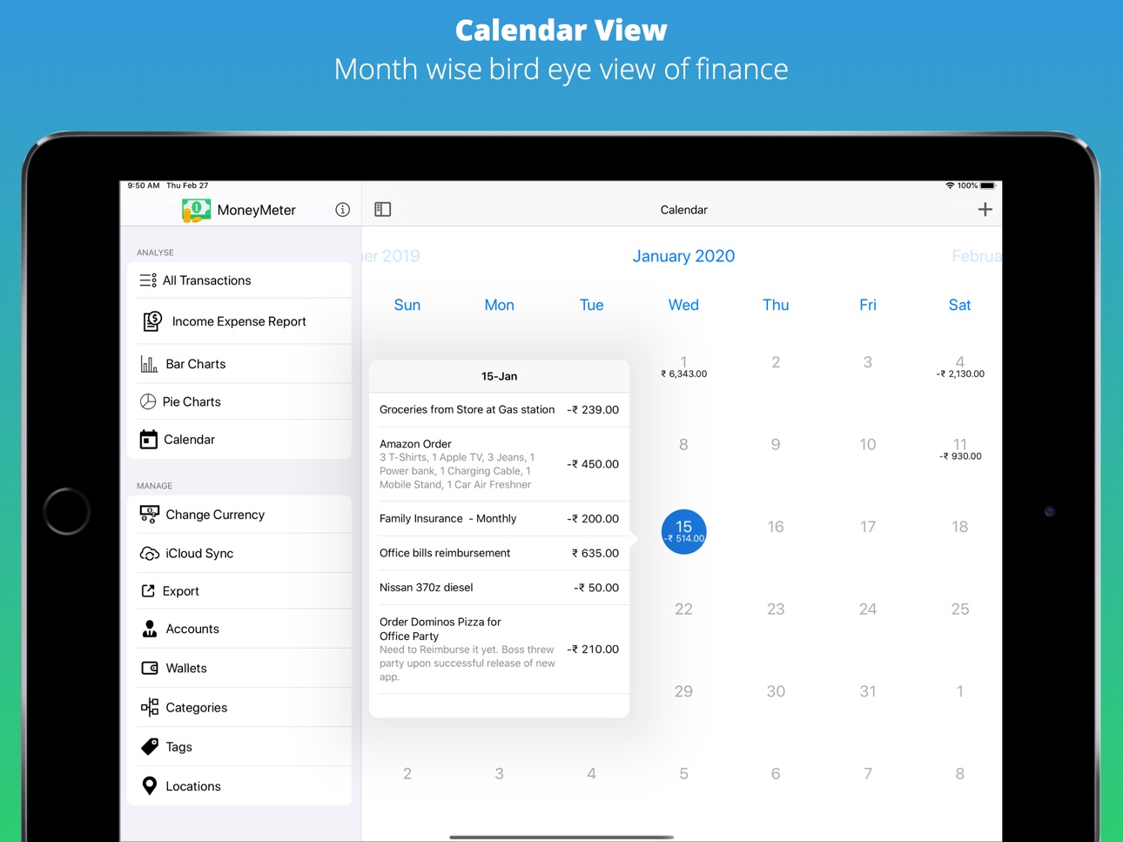The width and height of the screenshot is (1123, 842).
Task: Jump to February month label
Action: [x=977, y=256]
